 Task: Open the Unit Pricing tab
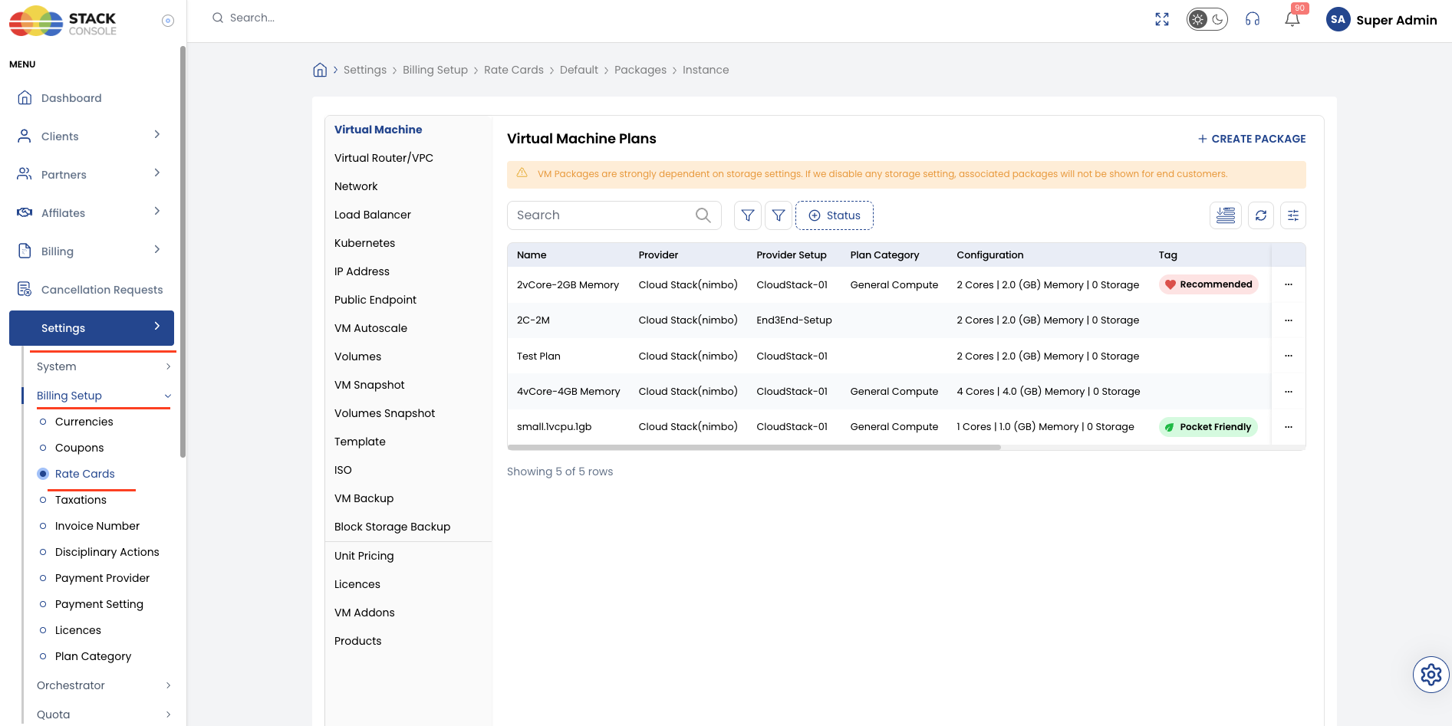pos(364,556)
